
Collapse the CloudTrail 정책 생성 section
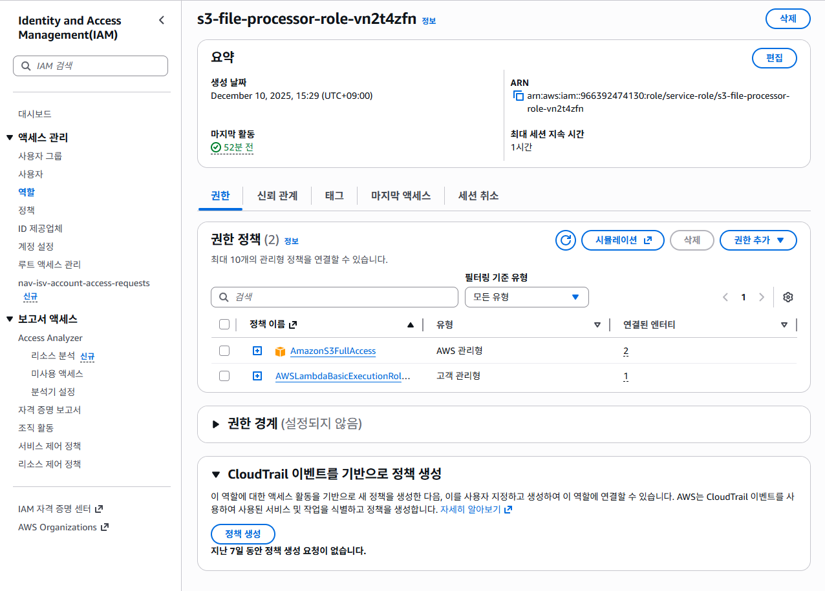pos(216,475)
